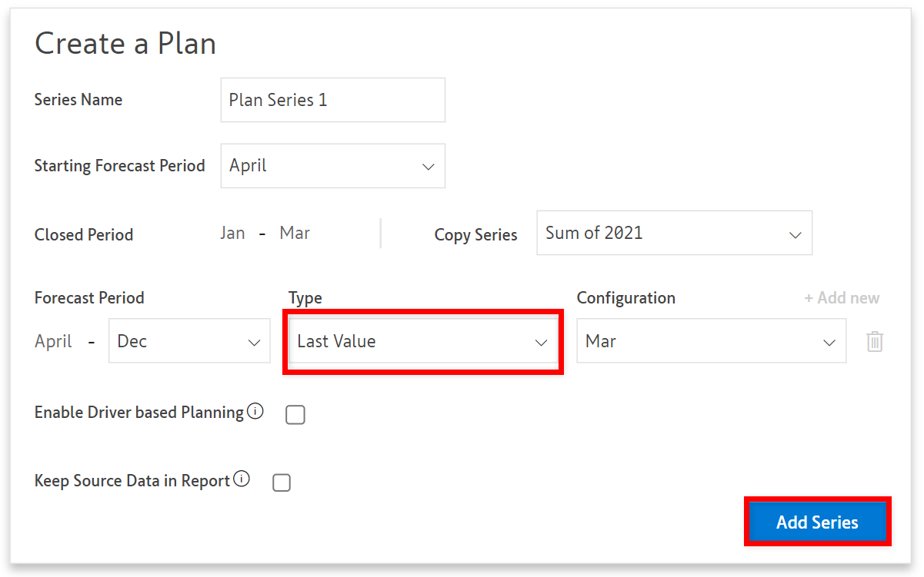
Task: Click info icon beside Enable Driver based Planning
Action: point(255,411)
